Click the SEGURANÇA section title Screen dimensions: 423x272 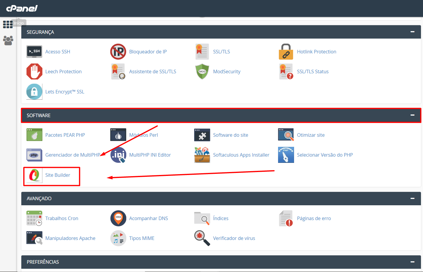pyautogui.click(x=40, y=32)
